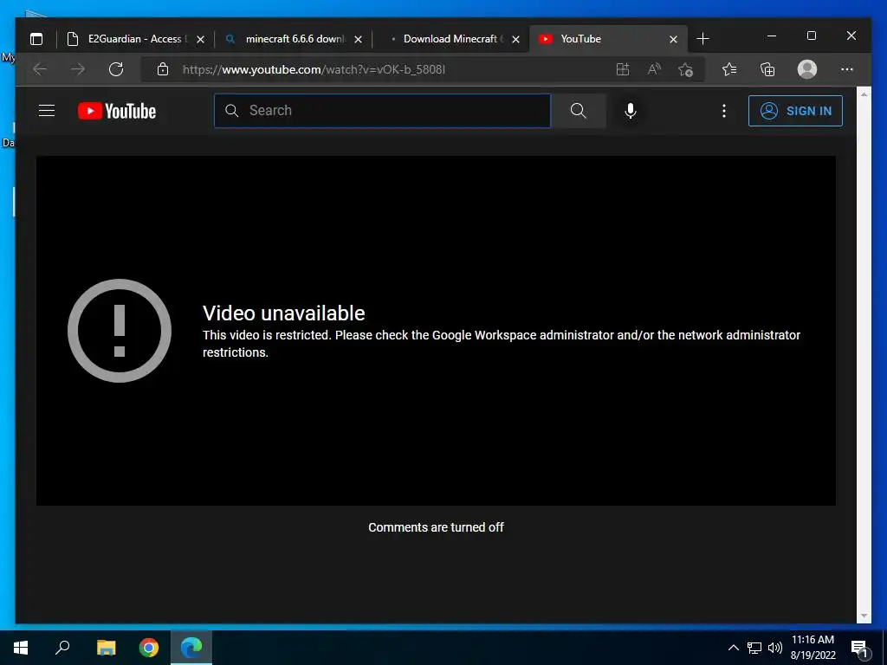Click the Video unavailable heading
This screenshot has height=665, width=887.
point(284,313)
